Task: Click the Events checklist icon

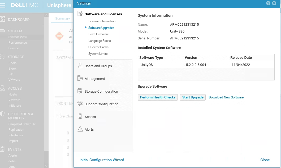Action: click(x=2, y=149)
